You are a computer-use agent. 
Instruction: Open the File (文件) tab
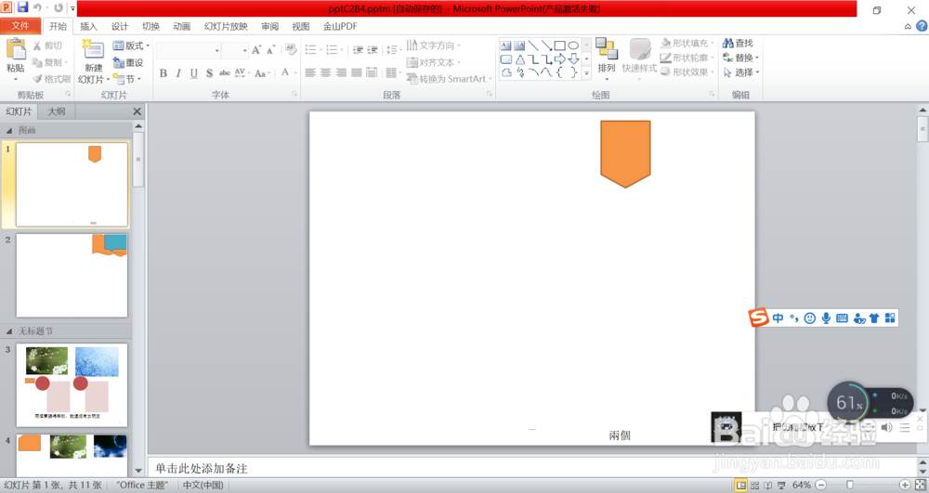(x=20, y=26)
